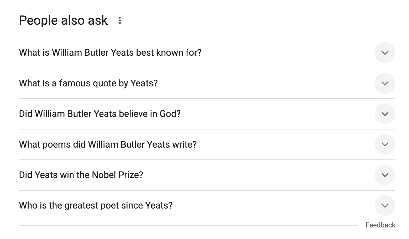
Task: Open the three-dot menu beside People also ask
Action: click(x=120, y=20)
